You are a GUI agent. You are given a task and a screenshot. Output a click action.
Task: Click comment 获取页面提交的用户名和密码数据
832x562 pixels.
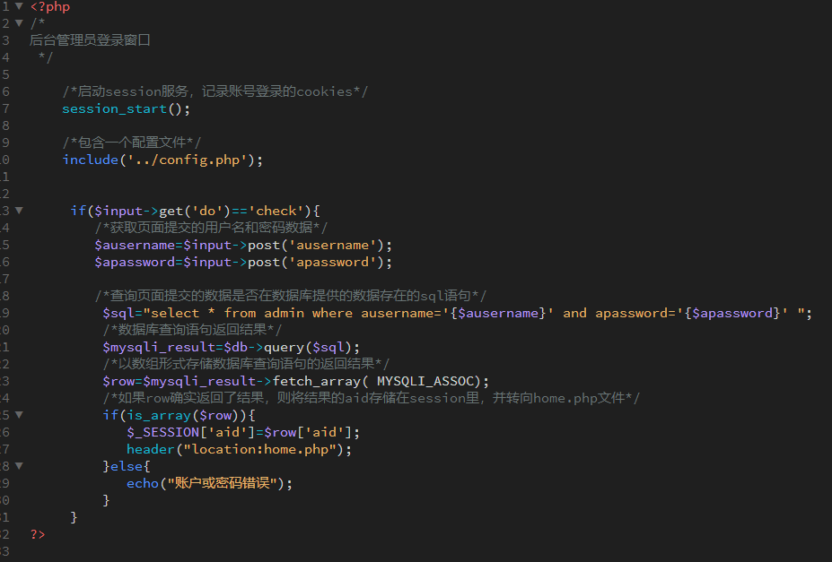click(x=211, y=228)
